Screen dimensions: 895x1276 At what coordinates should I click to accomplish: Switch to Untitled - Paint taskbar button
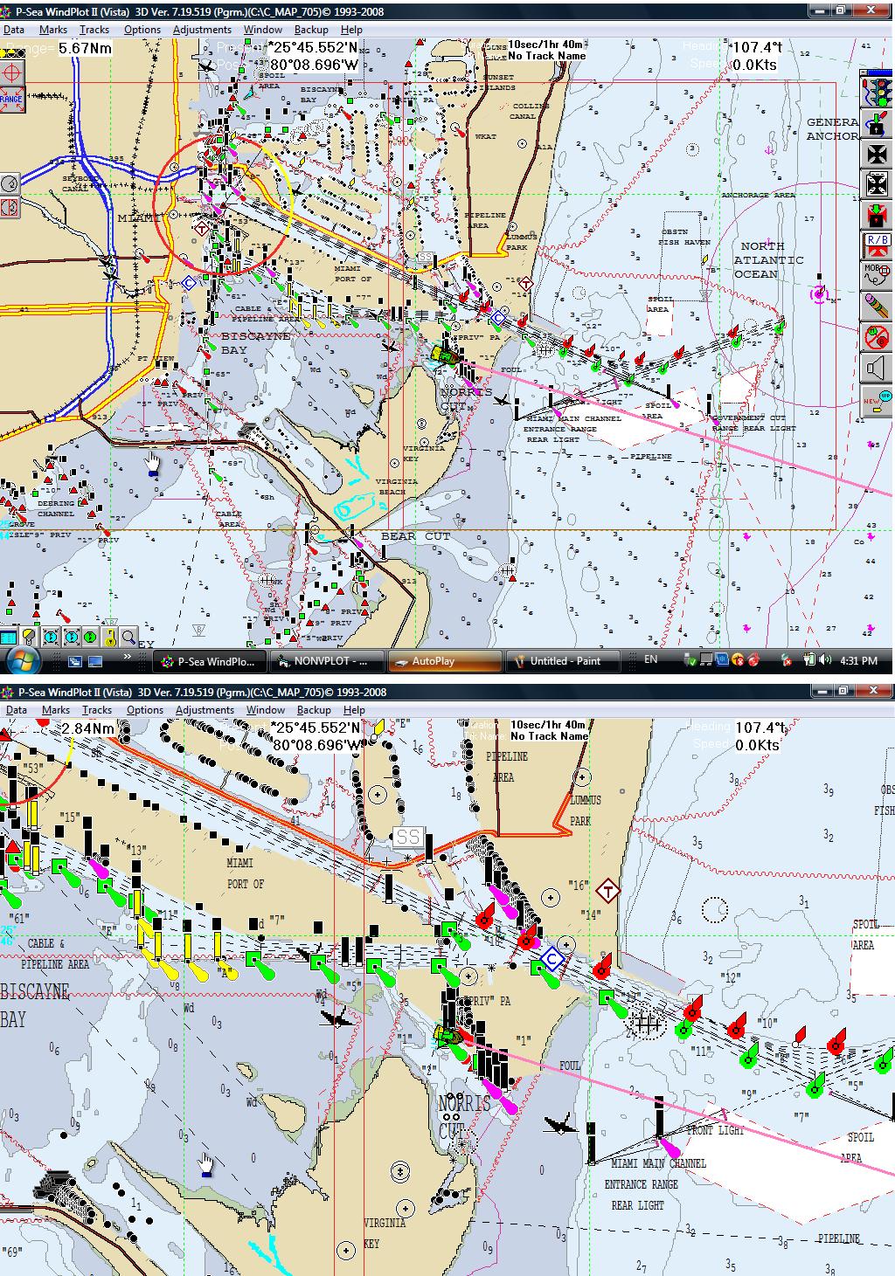(563, 661)
